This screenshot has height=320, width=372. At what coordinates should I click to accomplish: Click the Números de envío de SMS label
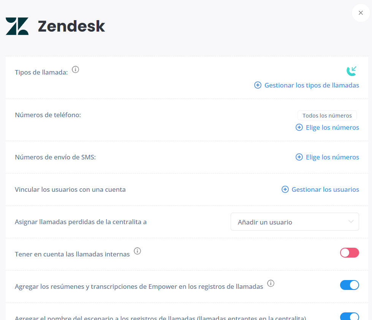click(55, 157)
